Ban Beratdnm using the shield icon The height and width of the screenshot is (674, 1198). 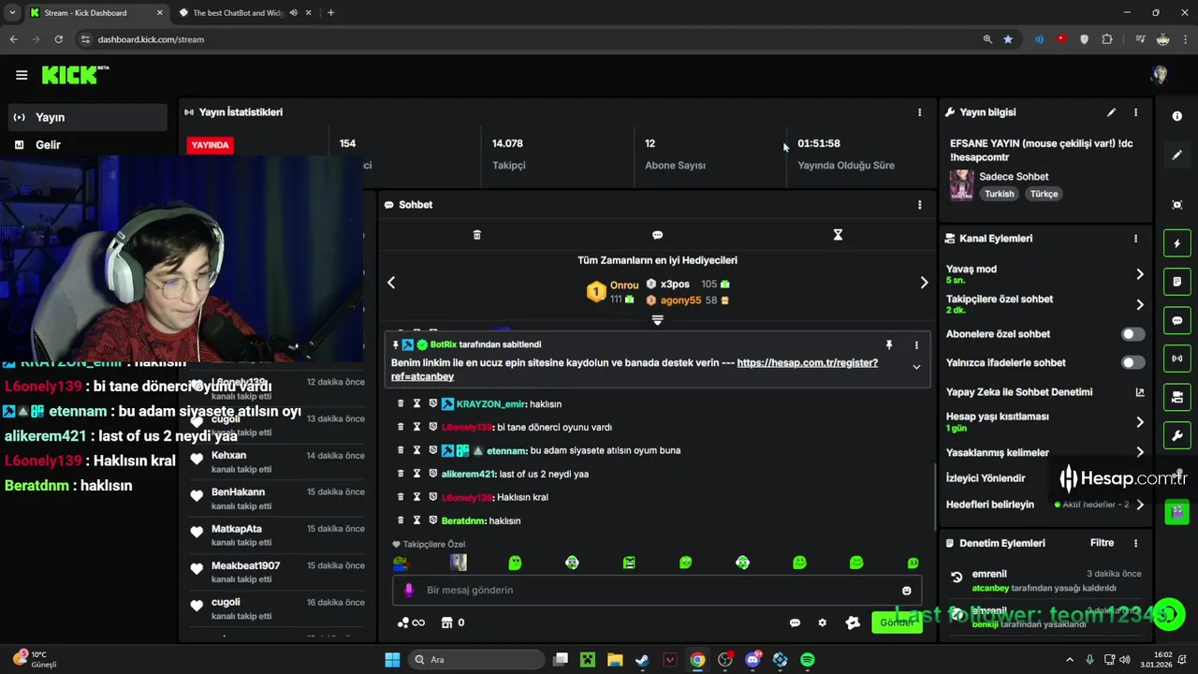tap(432, 520)
